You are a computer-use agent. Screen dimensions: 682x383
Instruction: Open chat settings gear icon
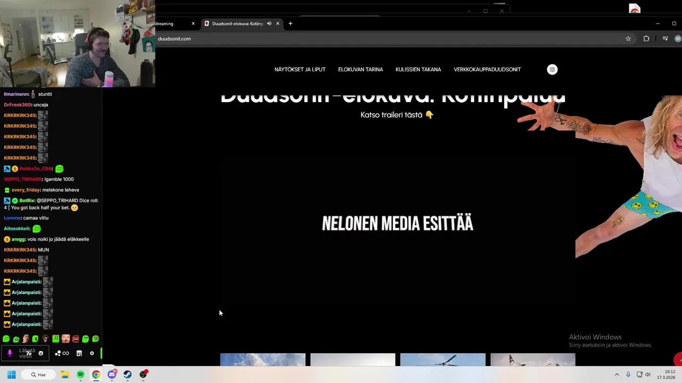(92, 353)
